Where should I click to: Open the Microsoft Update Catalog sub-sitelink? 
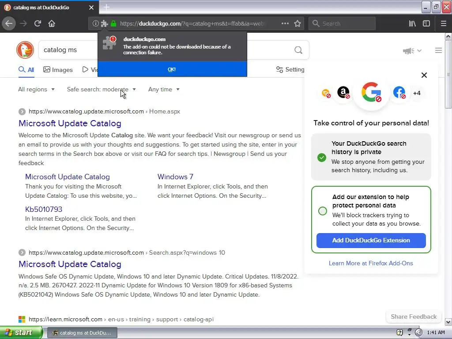68,177
